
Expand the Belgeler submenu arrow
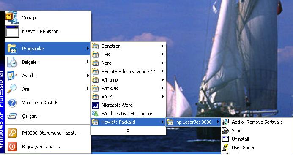88,62
